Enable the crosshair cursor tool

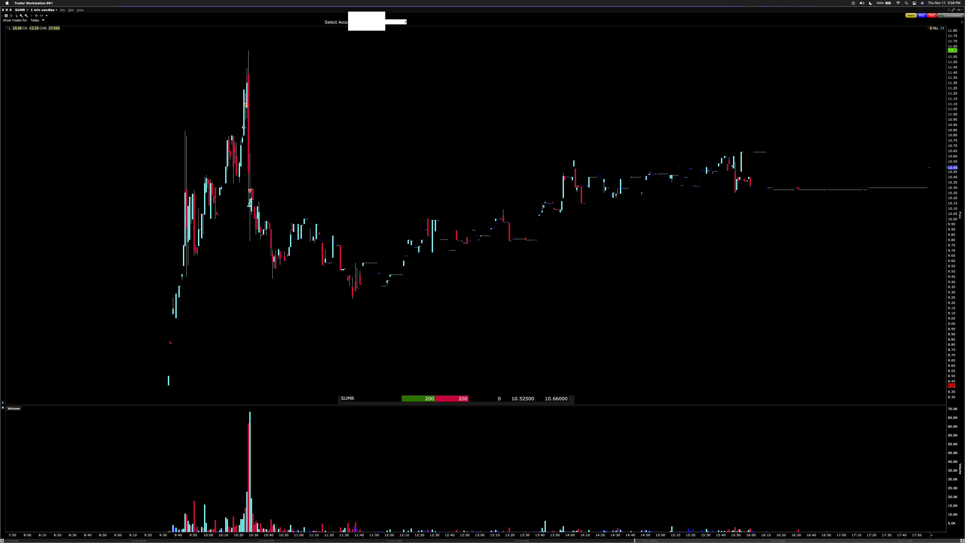[31, 16]
